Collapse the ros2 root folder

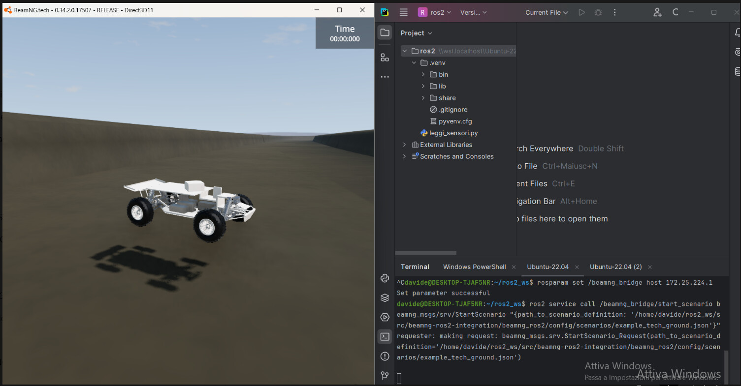click(x=405, y=51)
